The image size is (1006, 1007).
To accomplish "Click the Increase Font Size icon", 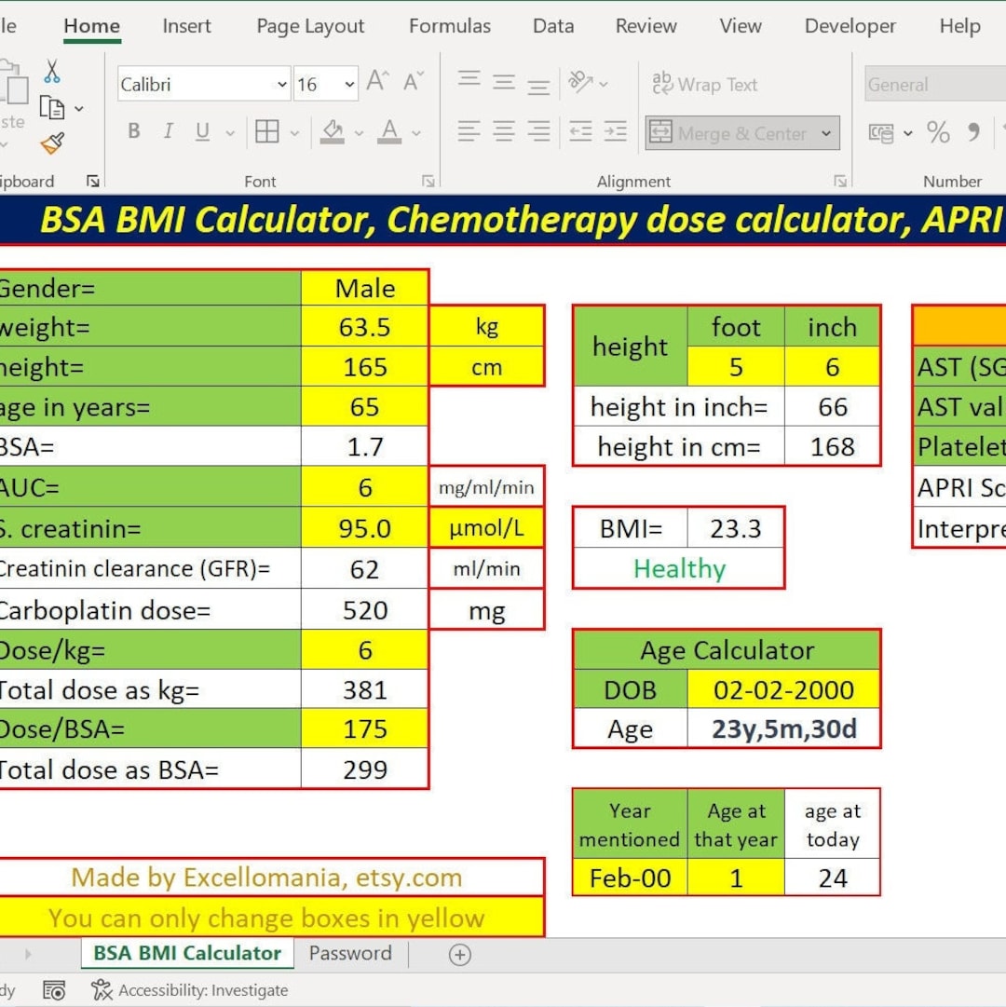I will 375,80.
